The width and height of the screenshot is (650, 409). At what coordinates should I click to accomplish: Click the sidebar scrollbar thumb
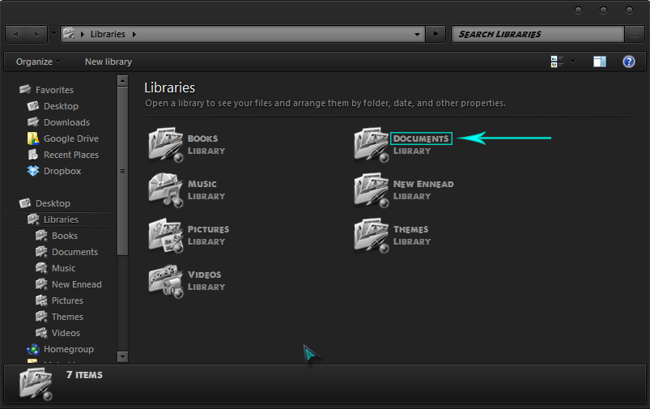[x=122, y=171]
